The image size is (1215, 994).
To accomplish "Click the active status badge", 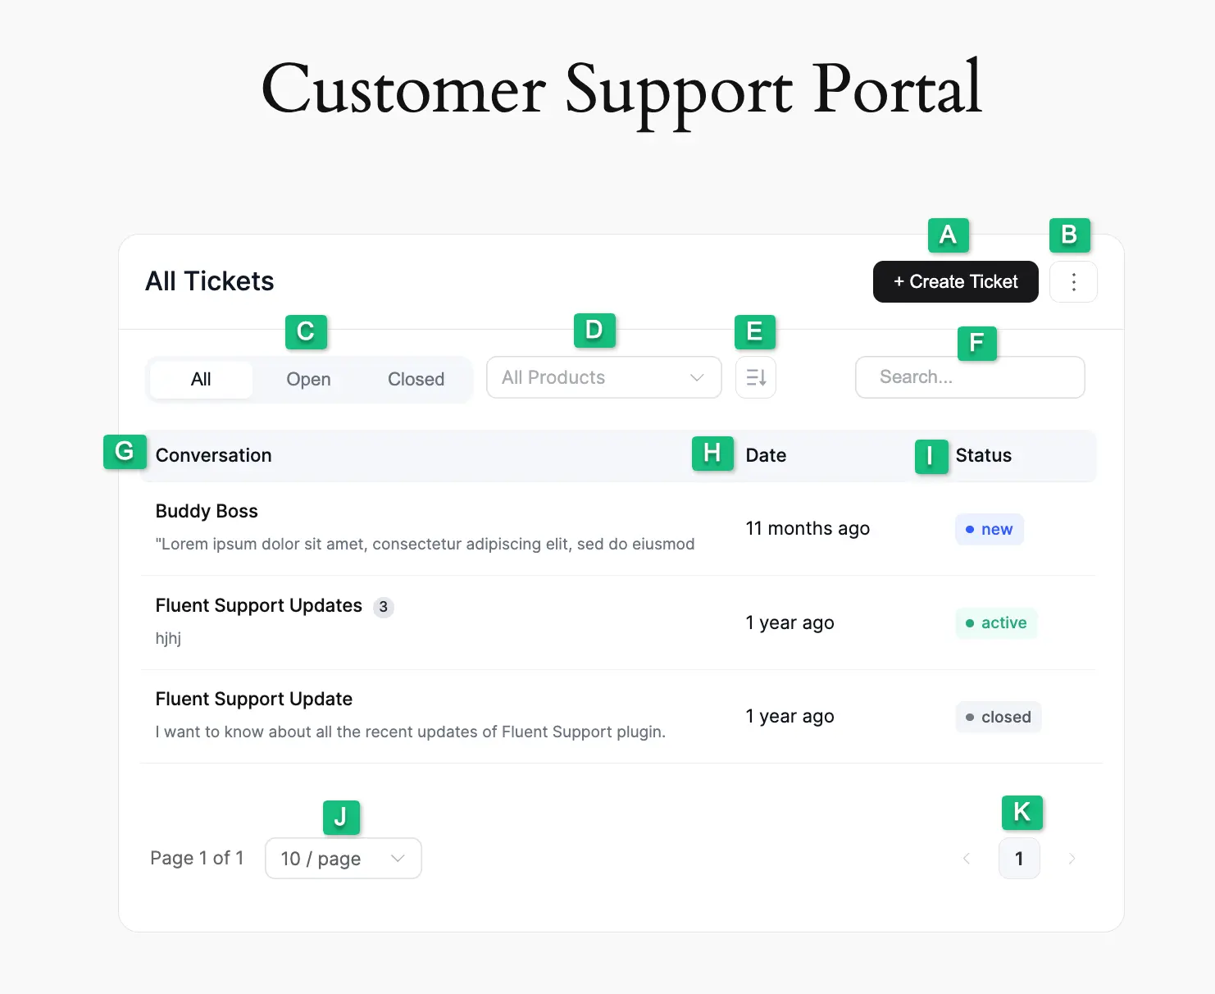I will (x=996, y=623).
